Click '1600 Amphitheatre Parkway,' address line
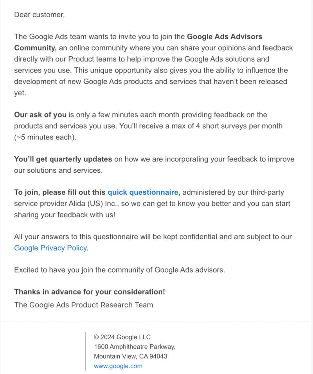 pyautogui.click(x=135, y=347)
